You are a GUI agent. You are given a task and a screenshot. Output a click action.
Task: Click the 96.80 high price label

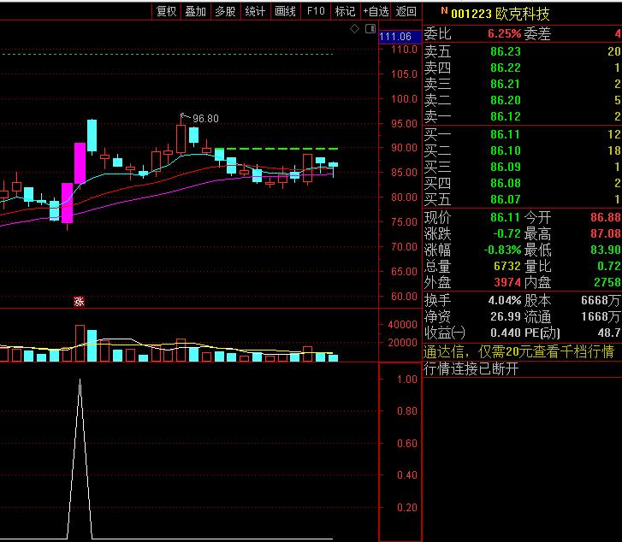(x=205, y=118)
